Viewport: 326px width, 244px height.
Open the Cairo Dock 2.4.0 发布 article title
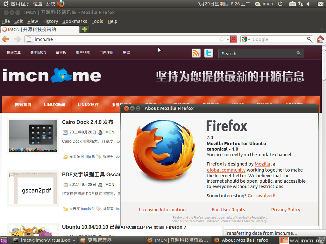[x=88, y=122]
